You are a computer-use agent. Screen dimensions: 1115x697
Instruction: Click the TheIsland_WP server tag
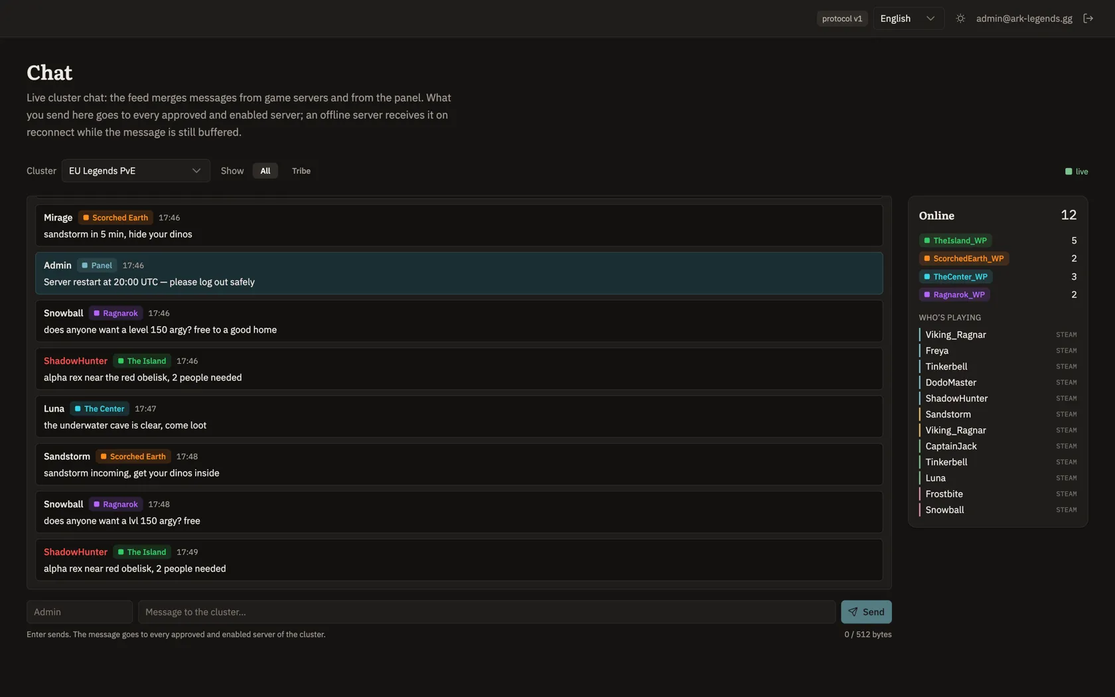click(955, 240)
